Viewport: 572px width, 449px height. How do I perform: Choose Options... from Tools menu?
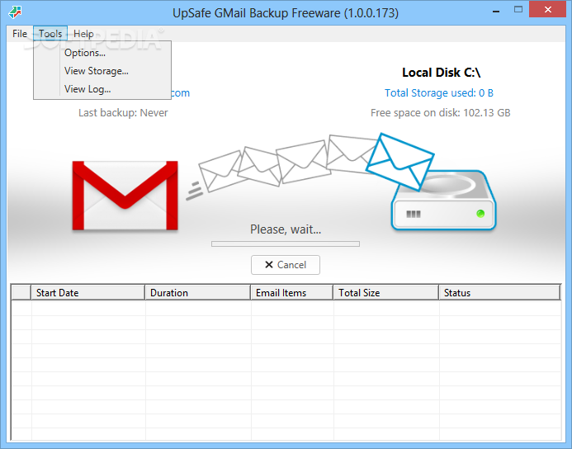pyautogui.click(x=85, y=53)
